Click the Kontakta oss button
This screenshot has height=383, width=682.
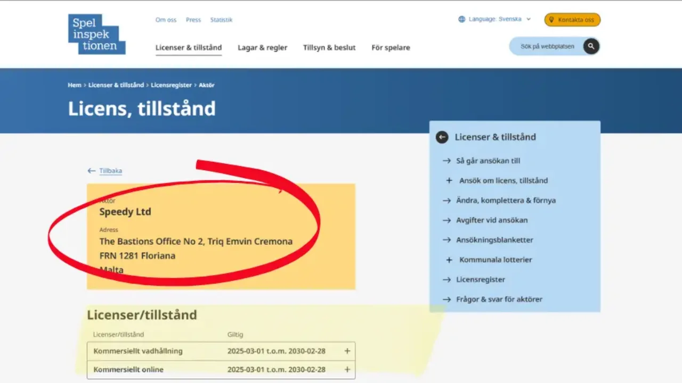572,20
